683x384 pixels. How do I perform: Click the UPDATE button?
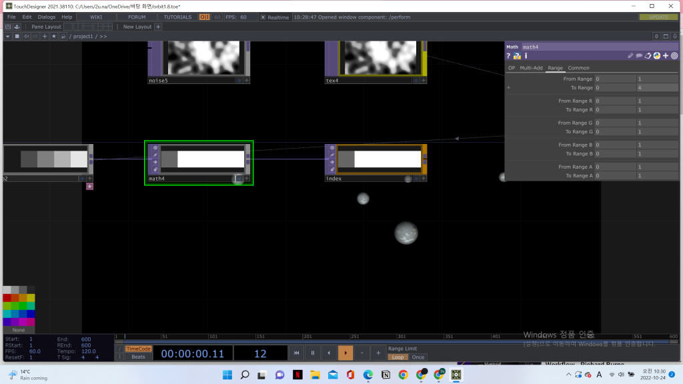(x=658, y=17)
